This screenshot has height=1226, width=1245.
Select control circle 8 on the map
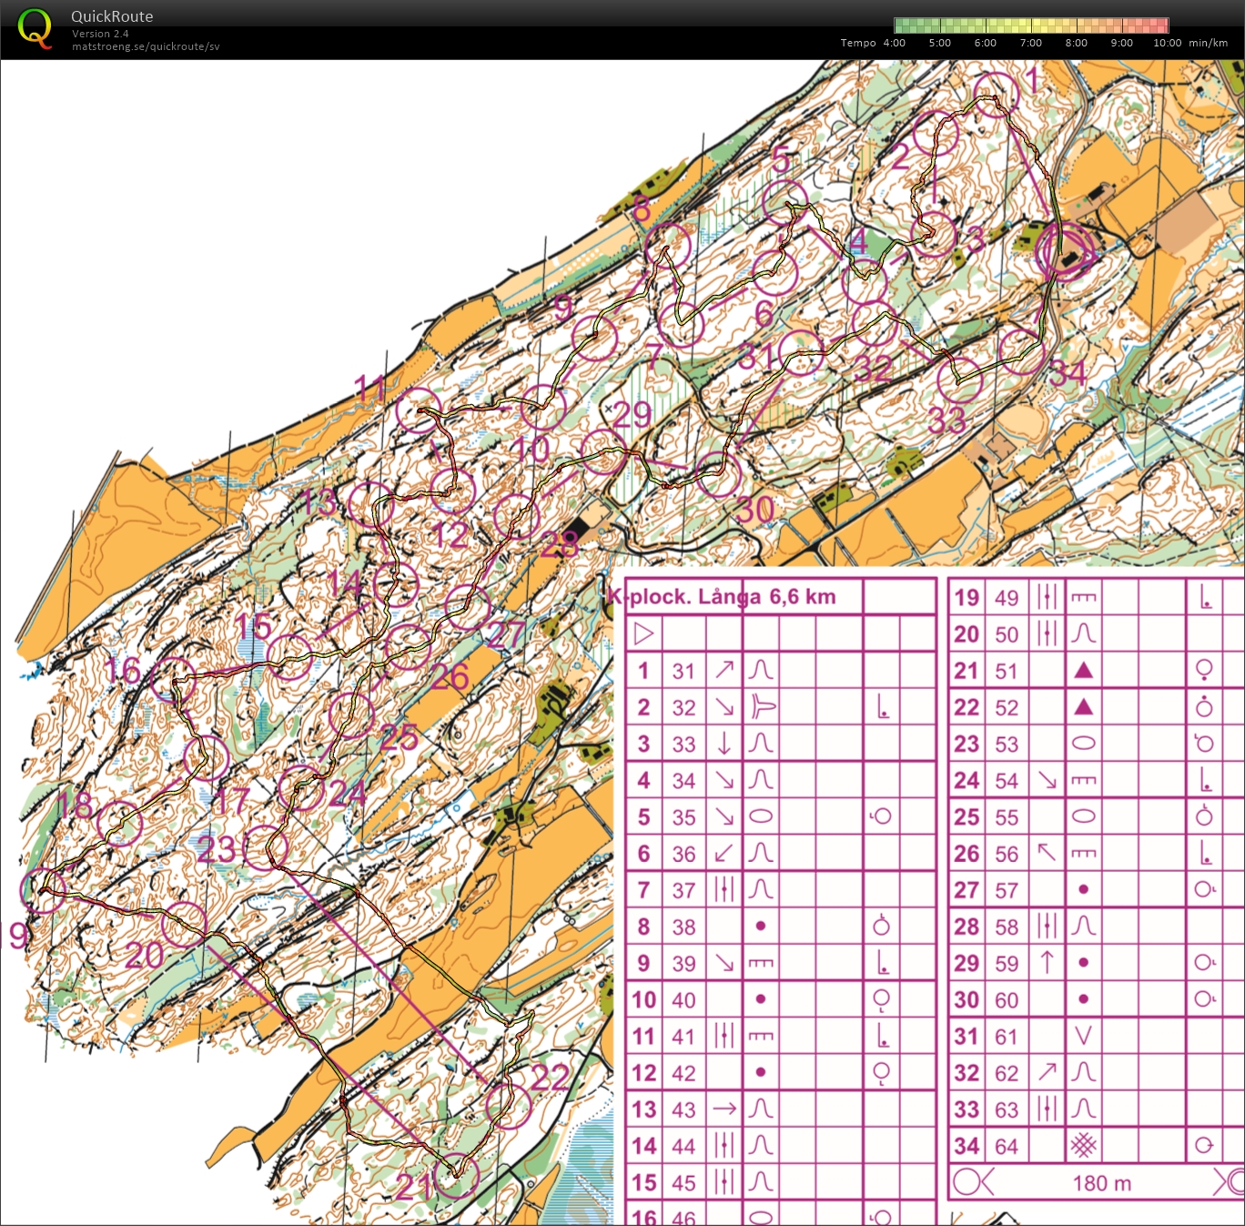(x=668, y=246)
